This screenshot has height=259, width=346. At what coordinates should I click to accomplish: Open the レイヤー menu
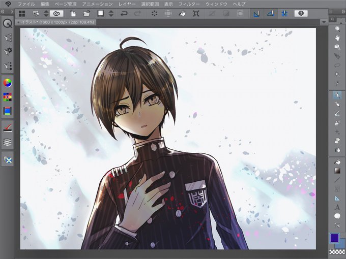[127, 4]
